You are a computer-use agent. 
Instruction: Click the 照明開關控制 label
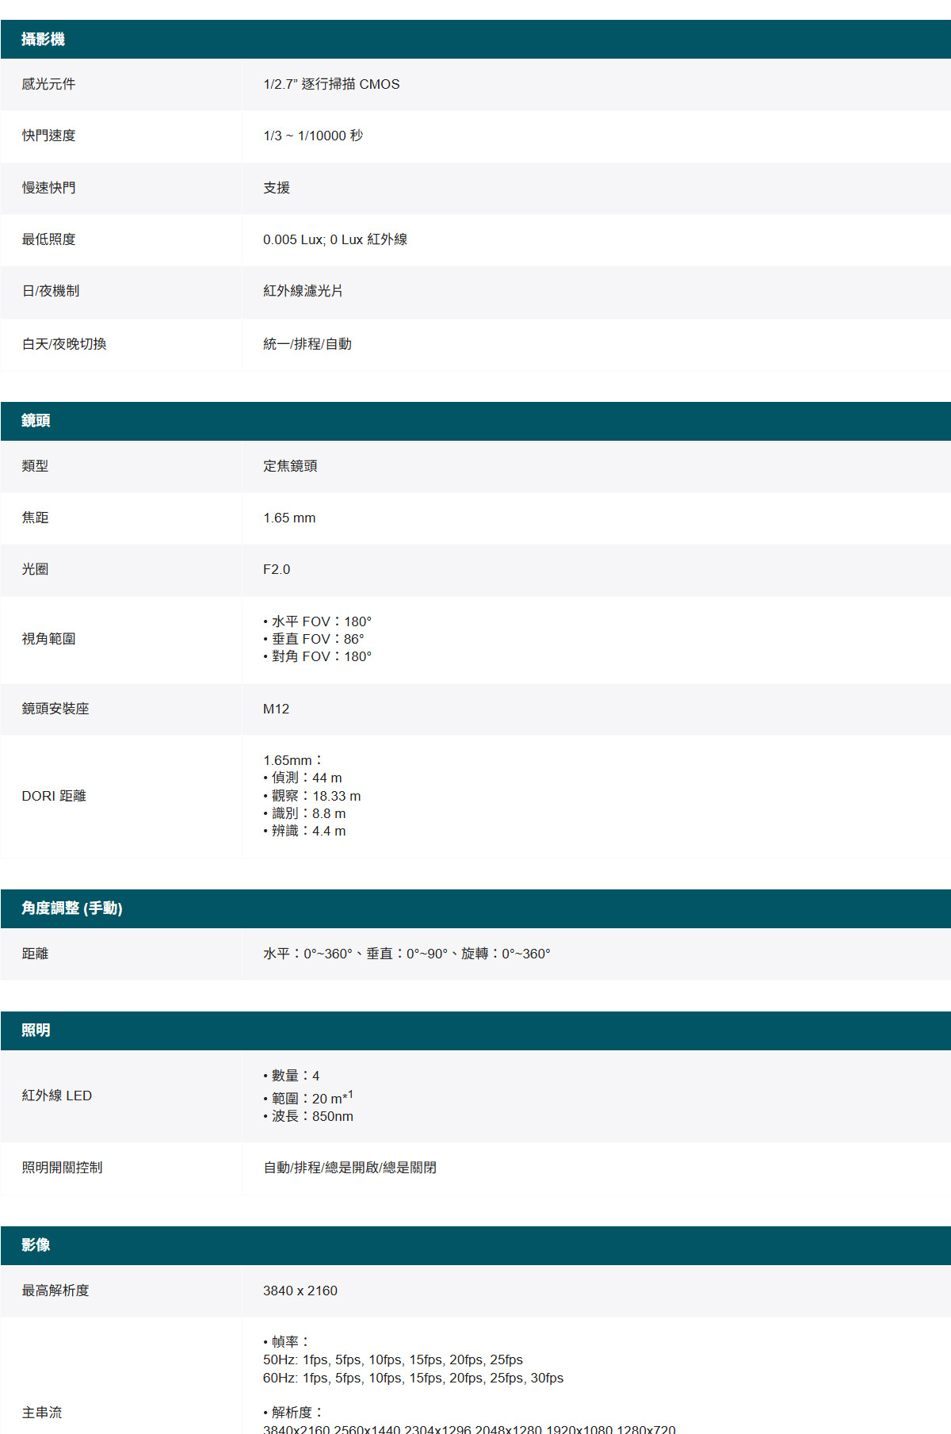pyautogui.click(x=62, y=1168)
